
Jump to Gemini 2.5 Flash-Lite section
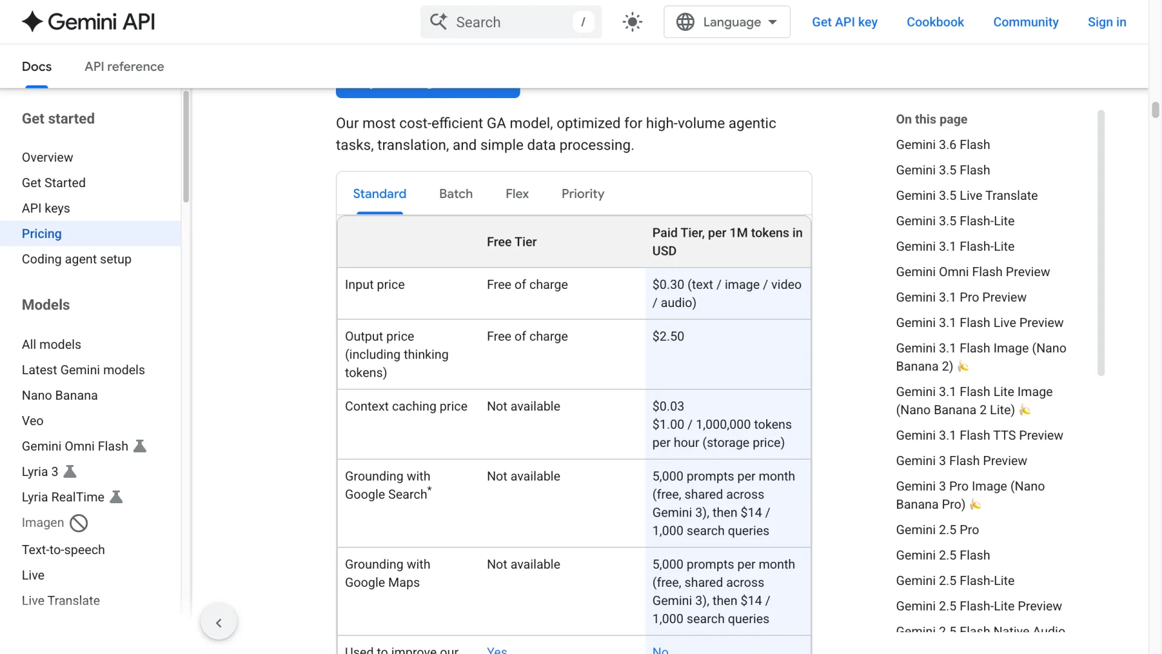[955, 581]
